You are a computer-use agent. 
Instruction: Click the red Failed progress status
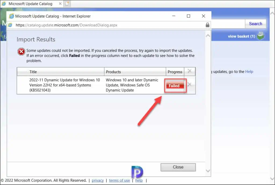coord(175,86)
